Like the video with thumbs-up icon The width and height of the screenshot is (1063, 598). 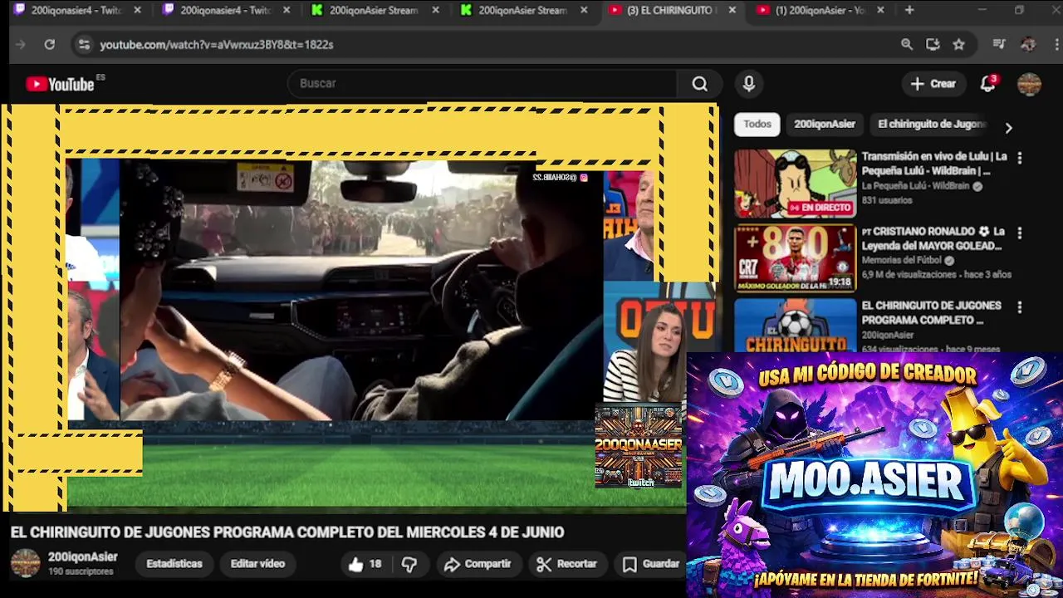355,564
